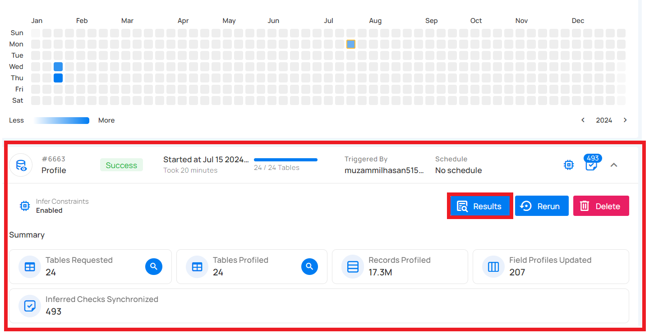Image resolution: width=649 pixels, height=334 pixels.
Task: Click the Rerun button
Action: coord(542,206)
